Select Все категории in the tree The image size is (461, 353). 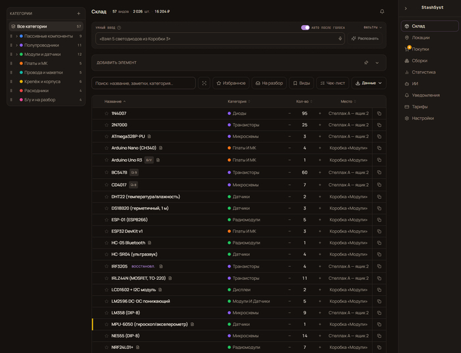coord(46,26)
